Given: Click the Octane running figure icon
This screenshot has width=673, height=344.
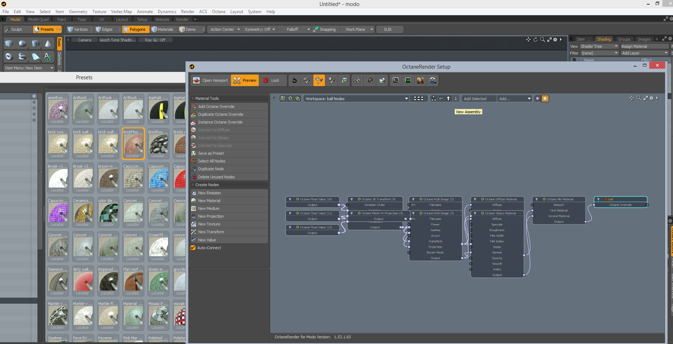Looking at the screenshot, I should pyautogui.click(x=357, y=80).
